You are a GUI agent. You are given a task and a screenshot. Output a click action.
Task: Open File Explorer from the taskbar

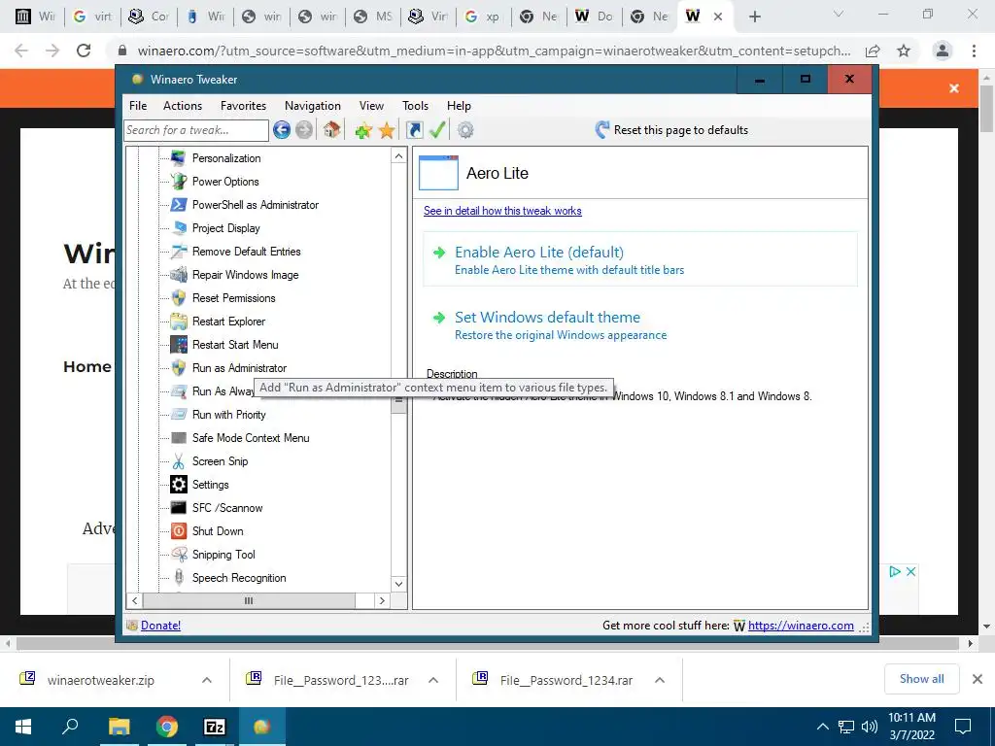pos(119,727)
